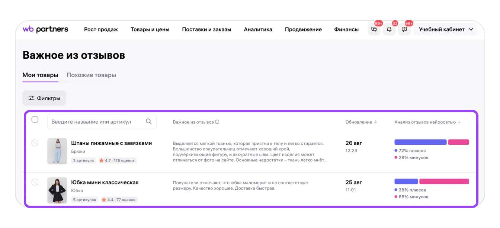Screen dimensions: 500x228
Task: Open the chat messages icon
Action: point(374,30)
